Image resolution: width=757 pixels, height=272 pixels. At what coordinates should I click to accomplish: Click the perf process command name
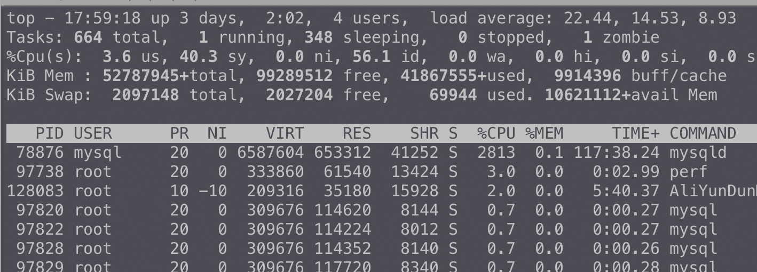688,172
